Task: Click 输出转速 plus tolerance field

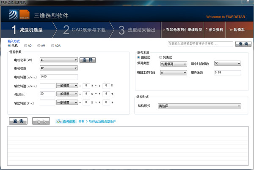Action: click(x=106, y=86)
